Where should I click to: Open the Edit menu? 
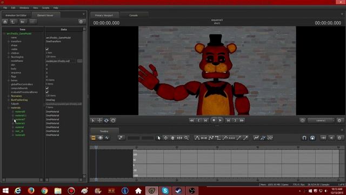tap(13, 8)
